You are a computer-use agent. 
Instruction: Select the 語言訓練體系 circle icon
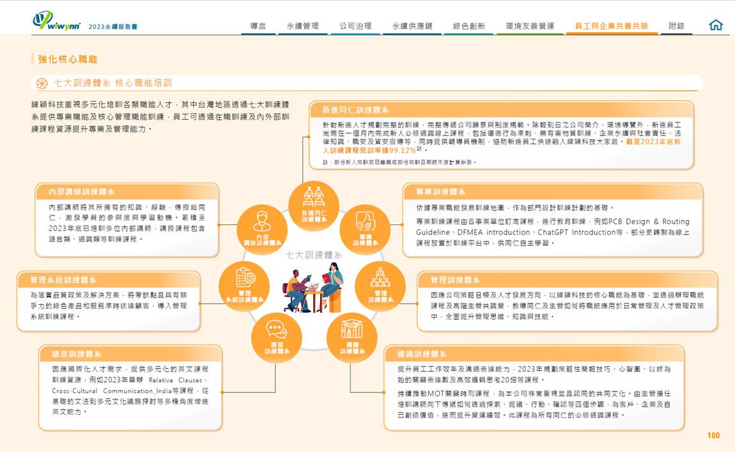coord(276,336)
